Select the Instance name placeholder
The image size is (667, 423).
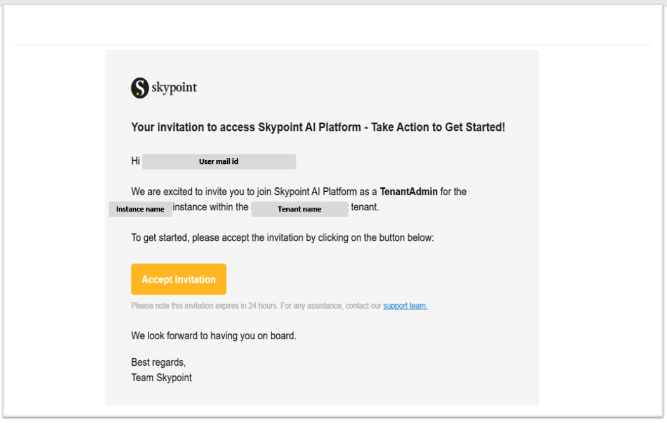pos(140,208)
